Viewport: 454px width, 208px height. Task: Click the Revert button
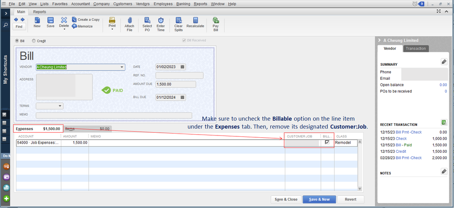(351, 199)
